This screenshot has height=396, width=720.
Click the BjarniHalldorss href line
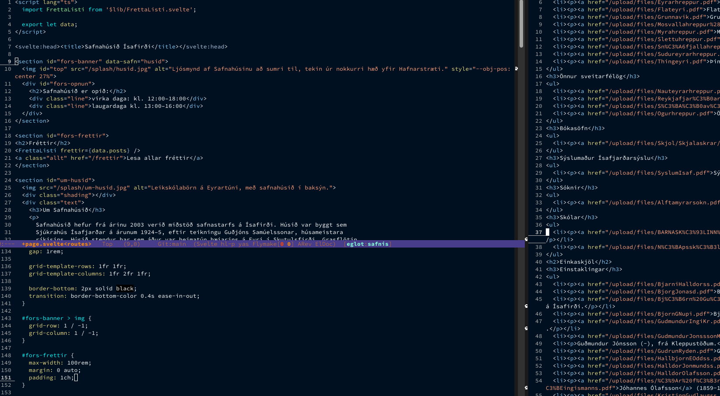point(636,284)
